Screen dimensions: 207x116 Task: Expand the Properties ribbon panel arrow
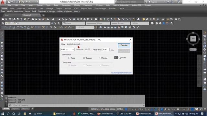(x=47, y=12)
